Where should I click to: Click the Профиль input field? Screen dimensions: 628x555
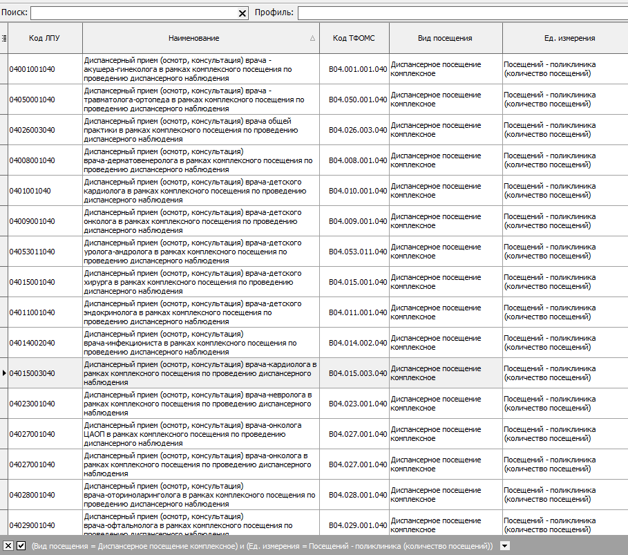point(463,13)
